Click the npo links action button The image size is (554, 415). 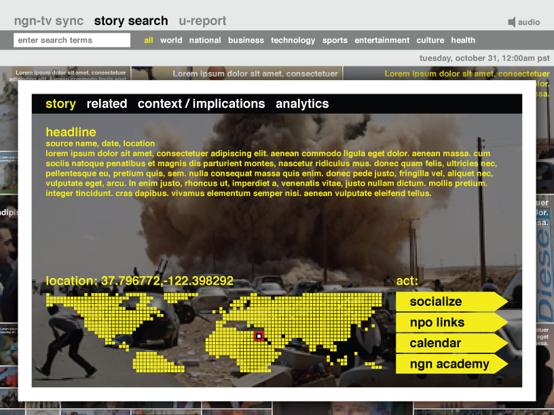pos(452,322)
